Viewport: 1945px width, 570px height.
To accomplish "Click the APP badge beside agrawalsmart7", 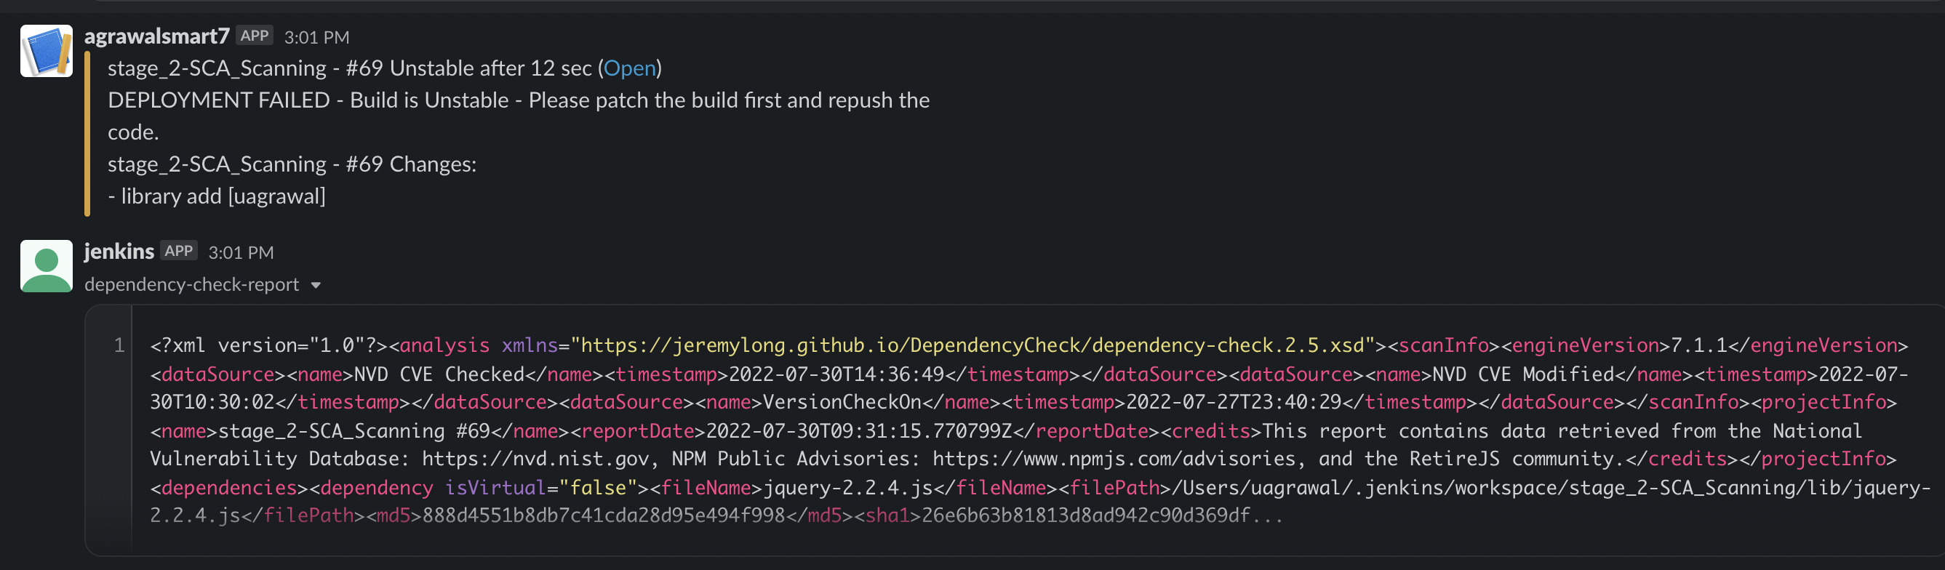I will (x=255, y=36).
